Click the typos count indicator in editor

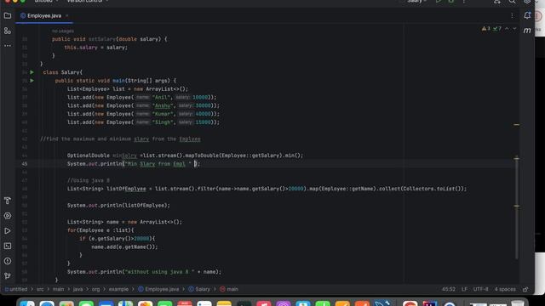pos(497,28)
